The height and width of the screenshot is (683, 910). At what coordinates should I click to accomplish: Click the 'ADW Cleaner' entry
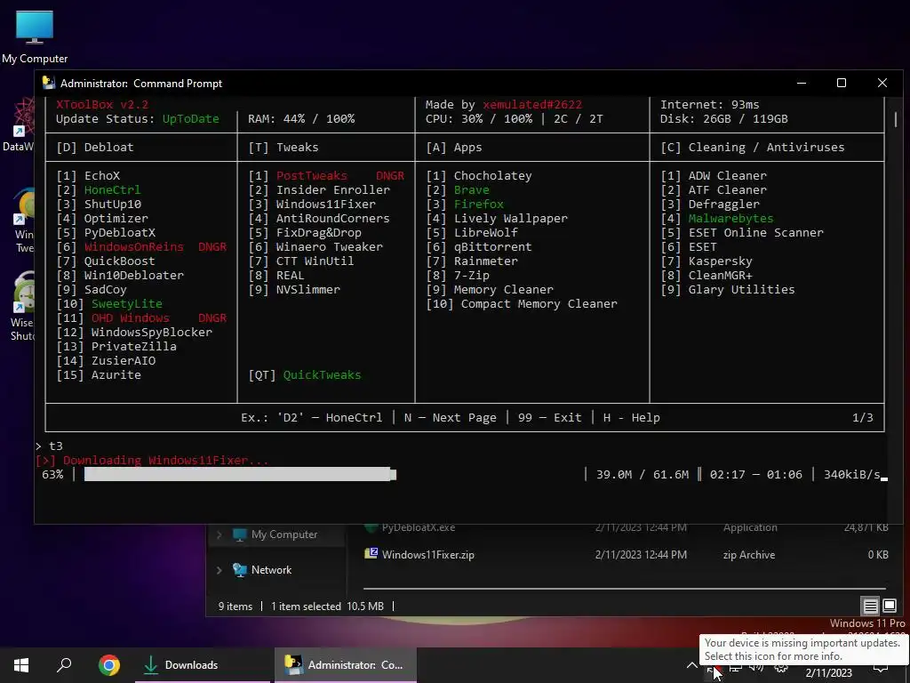pyautogui.click(x=728, y=175)
